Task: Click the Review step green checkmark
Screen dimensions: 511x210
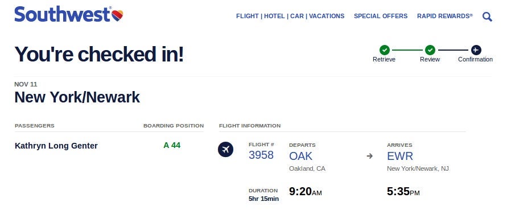Action: (x=430, y=50)
